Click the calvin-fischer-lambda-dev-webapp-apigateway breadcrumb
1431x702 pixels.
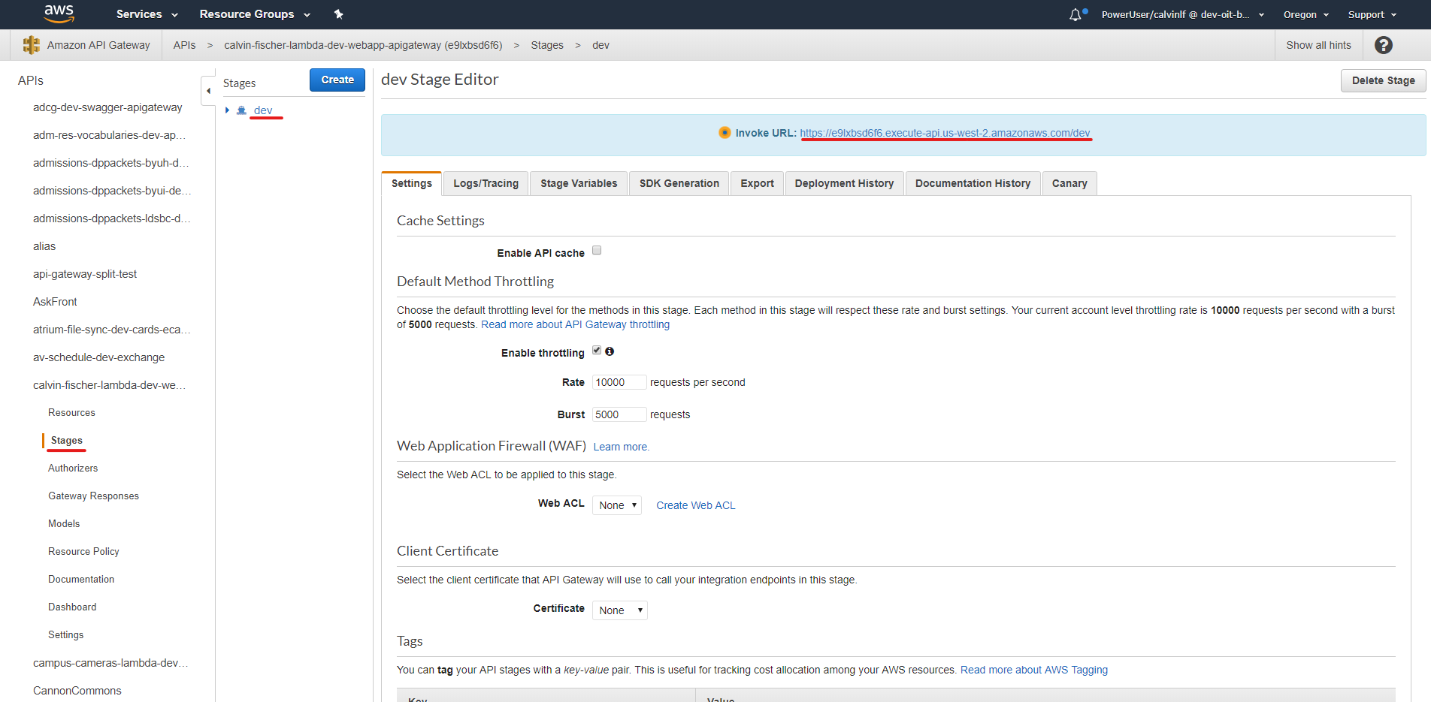[x=363, y=45]
